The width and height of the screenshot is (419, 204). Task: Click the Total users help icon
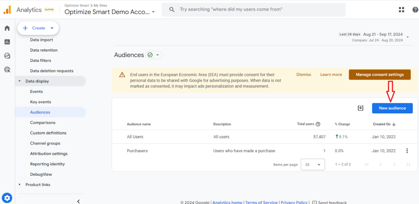[318, 124]
